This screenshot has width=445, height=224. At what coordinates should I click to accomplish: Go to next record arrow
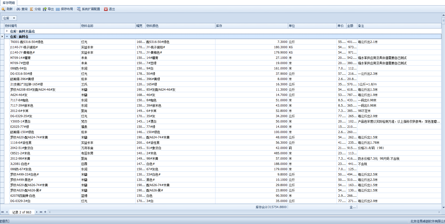37,212
